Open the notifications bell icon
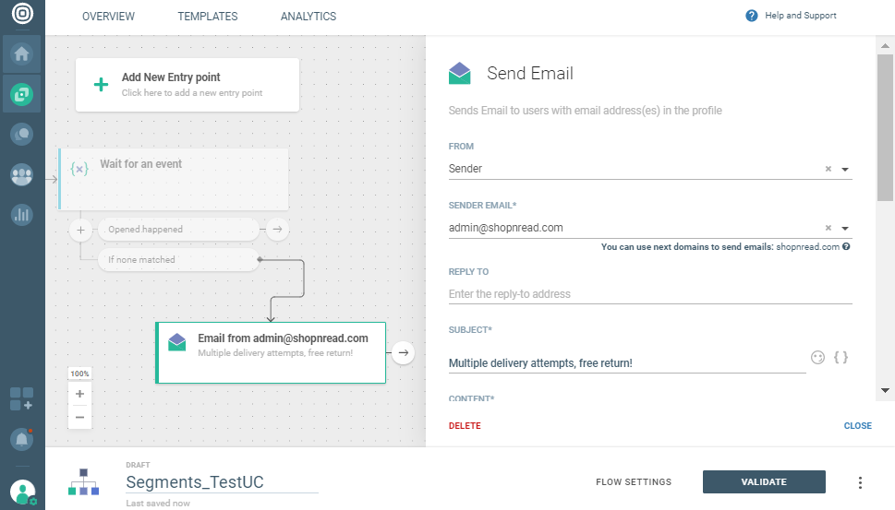This screenshot has width=895, height=510. (x=21, y=440)
